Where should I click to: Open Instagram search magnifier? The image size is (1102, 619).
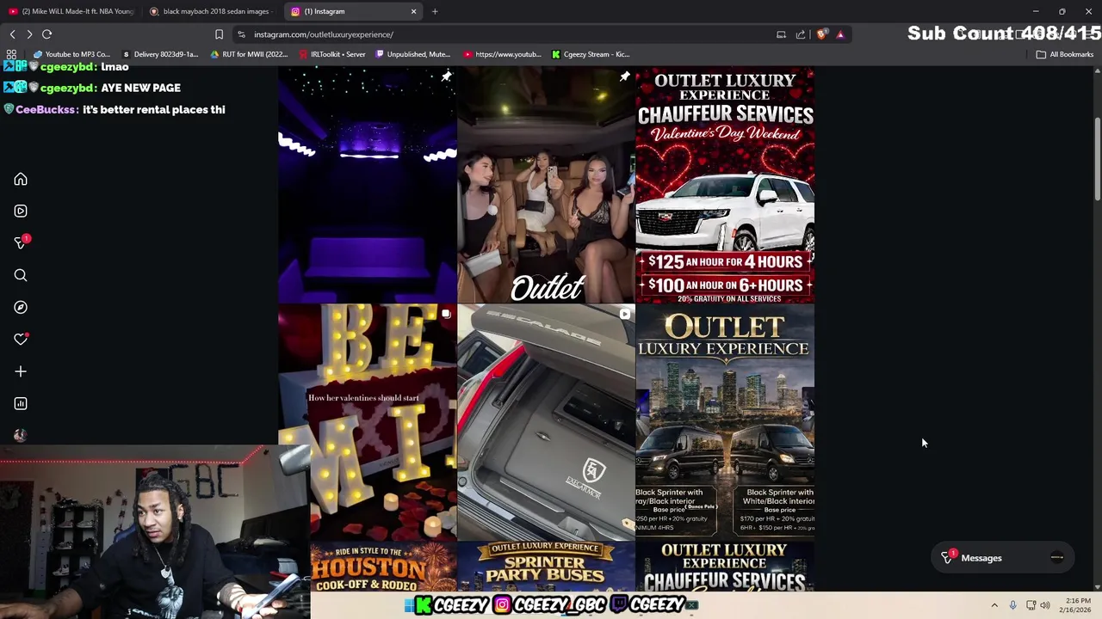(x=21, y=275)
